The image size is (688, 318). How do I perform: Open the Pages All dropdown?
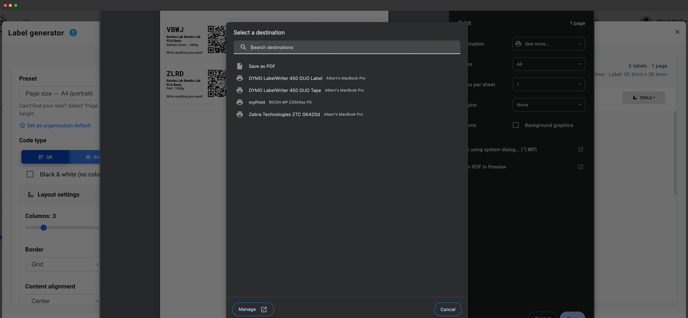[x=548, y=64]
